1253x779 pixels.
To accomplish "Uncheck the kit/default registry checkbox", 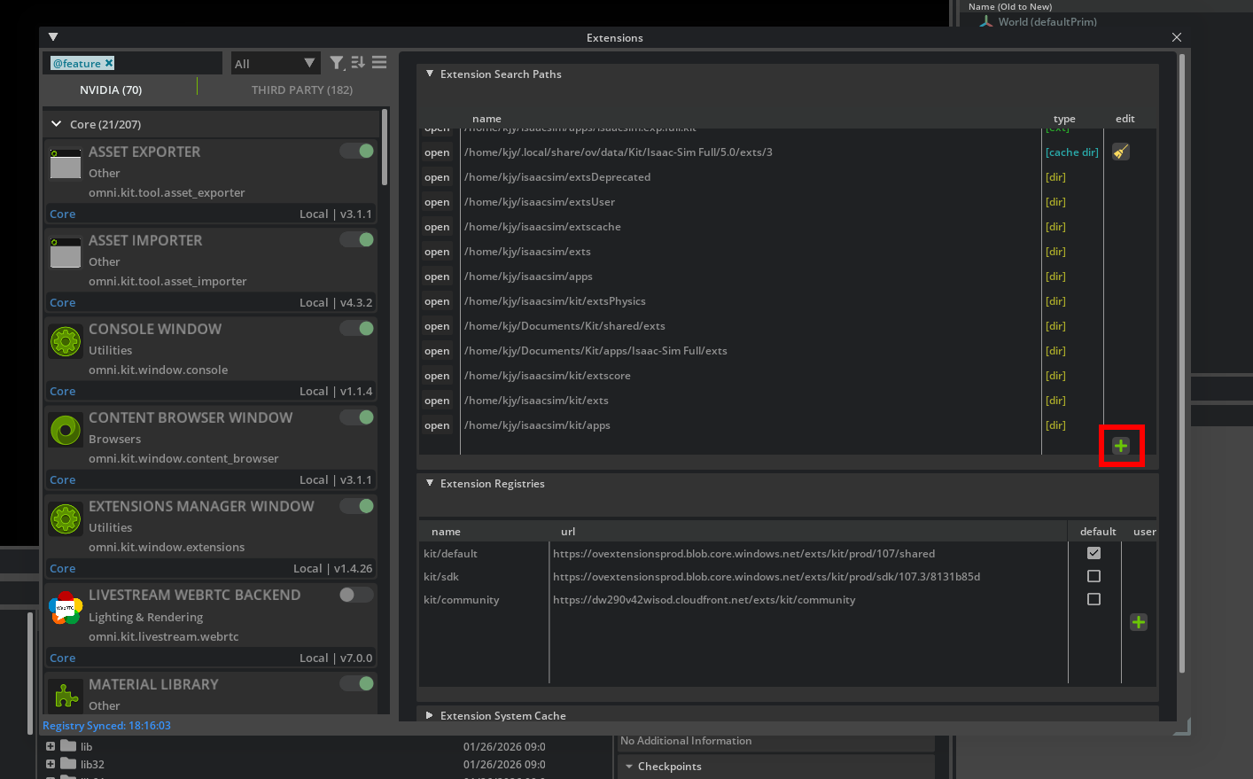I will (1093, 553).
